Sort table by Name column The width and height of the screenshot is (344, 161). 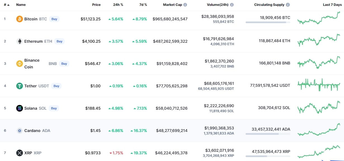[x=21, y=5]
